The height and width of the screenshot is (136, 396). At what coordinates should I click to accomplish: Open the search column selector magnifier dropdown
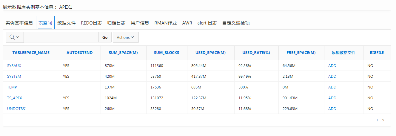pyautogui.click(x=14, y=37)
